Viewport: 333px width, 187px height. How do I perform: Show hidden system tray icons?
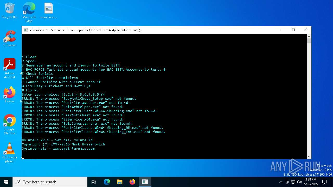coord(280,182)
